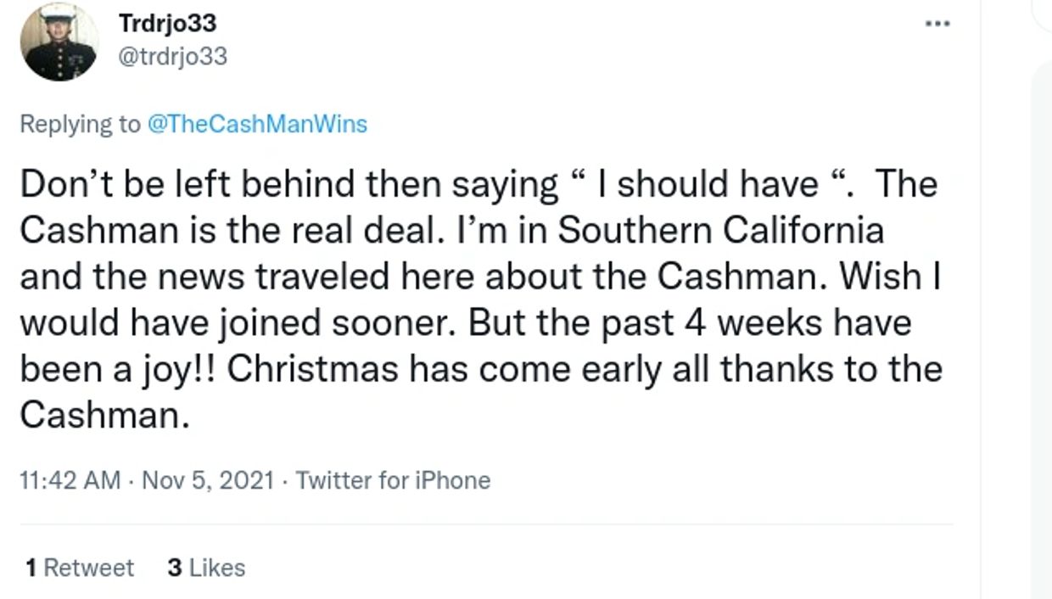
Task: View the 1 Retweet list
Action: (80, 568)
